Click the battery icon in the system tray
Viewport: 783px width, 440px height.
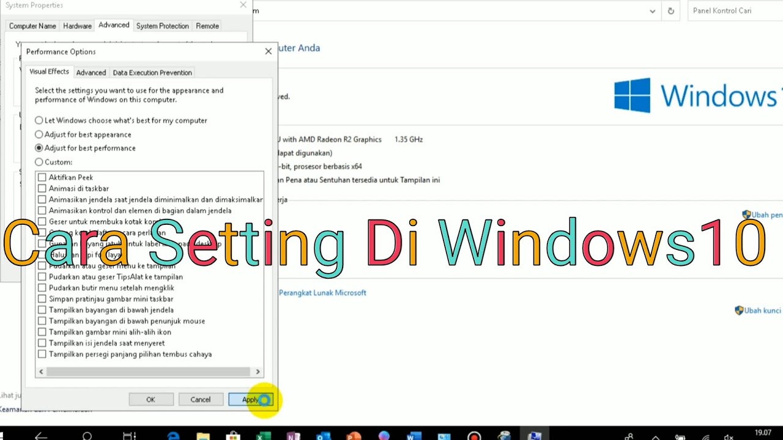680,437
